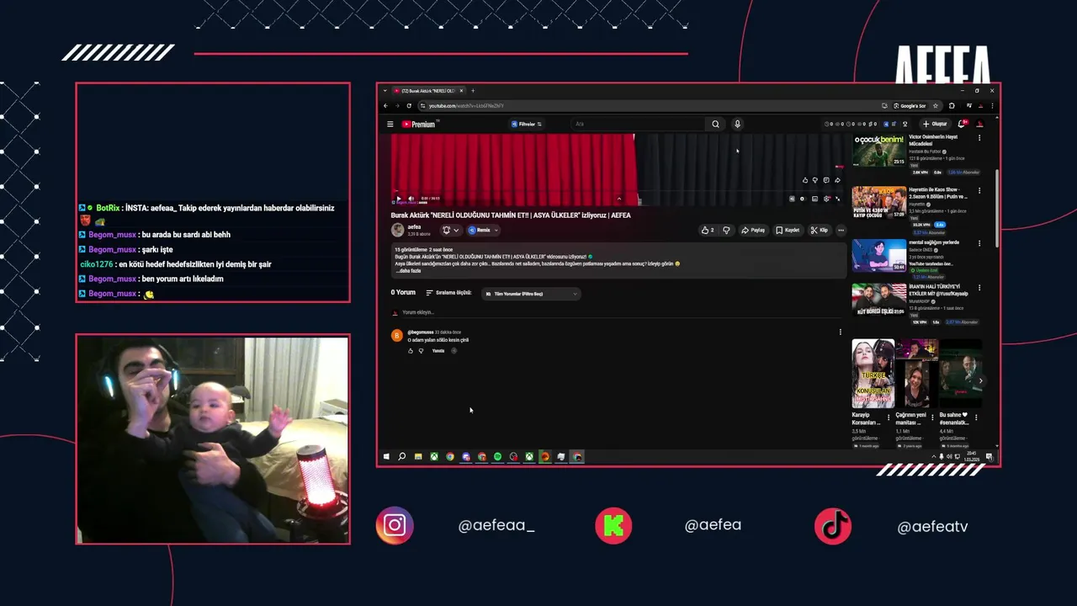Screen dimensions: 1077x606
Task: Open Windows Start menu
Action: click(x=386, y=456)
